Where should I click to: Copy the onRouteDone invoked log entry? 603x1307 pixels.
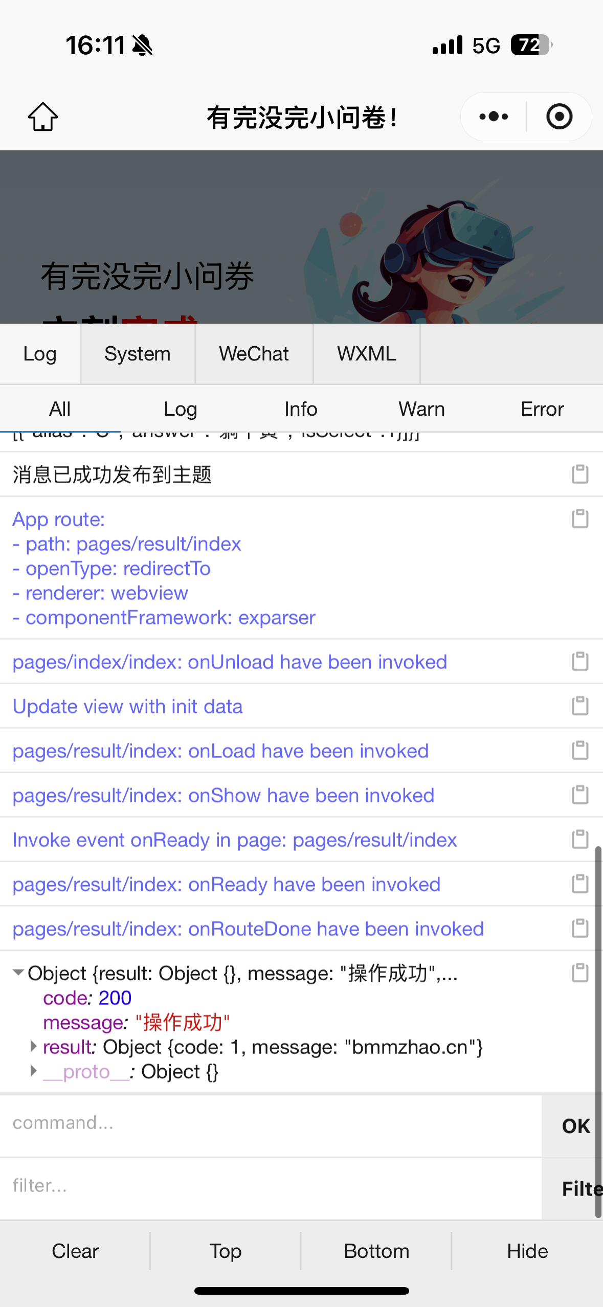click(580, 928)
